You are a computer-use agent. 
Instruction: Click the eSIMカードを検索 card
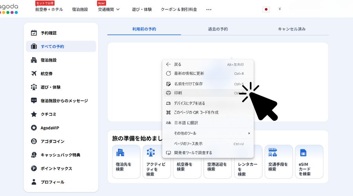[309, 162]
